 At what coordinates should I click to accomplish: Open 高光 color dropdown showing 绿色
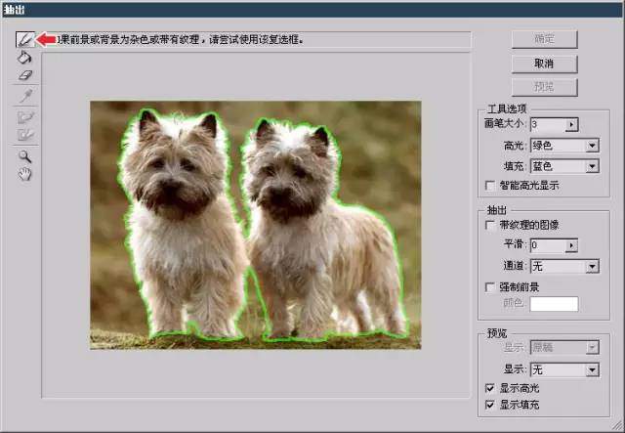(x=564, y=146)
